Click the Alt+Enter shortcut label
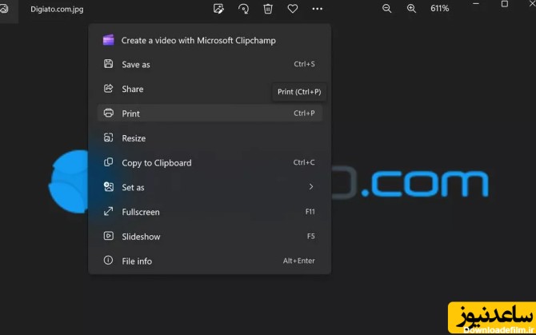This screenshot has height=335, width=536. click(298, 261)
